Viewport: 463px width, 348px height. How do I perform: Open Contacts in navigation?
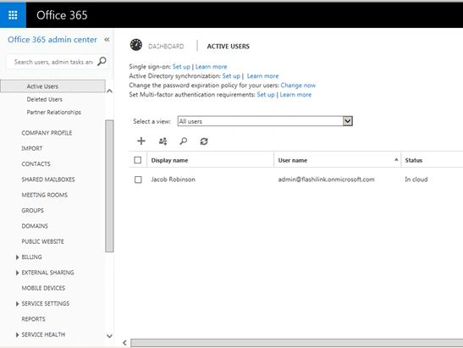[x=36, y=164]
